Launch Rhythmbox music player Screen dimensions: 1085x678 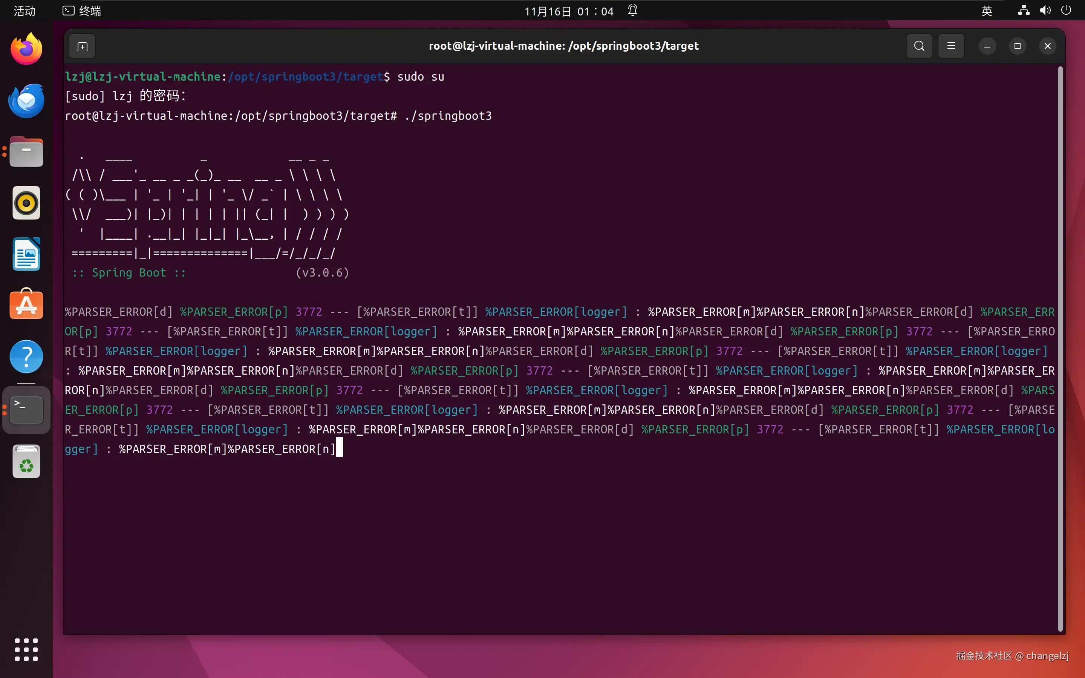tap(26, 203)
